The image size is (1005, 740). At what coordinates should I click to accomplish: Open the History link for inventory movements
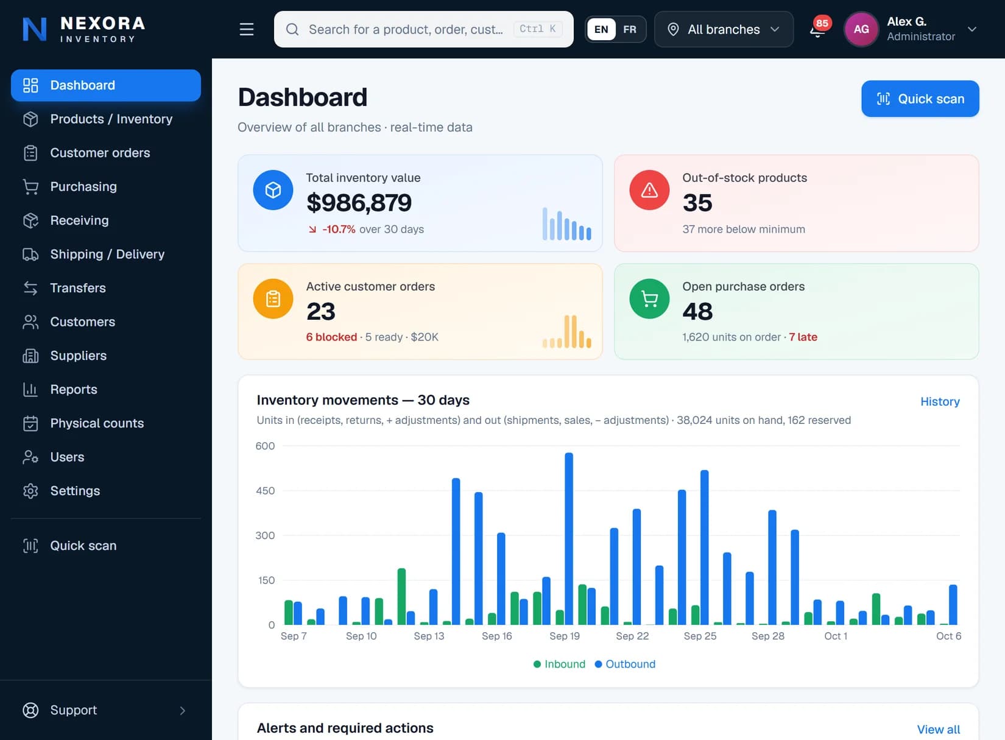[x=940, y=401]
